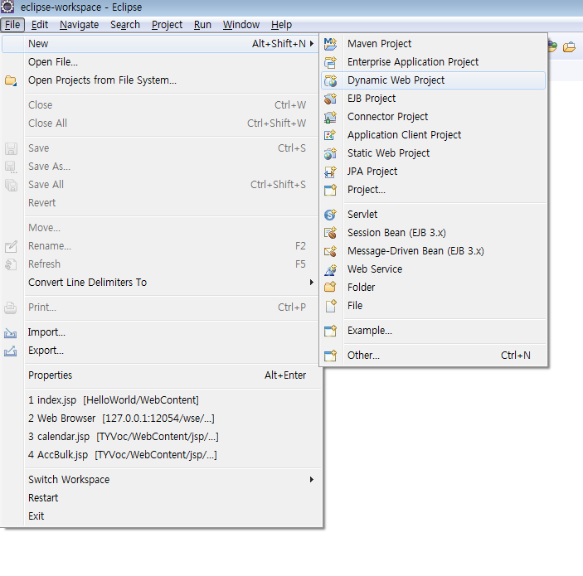Click the EJB Project bean icon

click(330, 99)
